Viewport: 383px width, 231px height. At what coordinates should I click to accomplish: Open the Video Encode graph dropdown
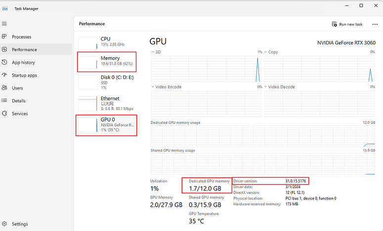pyautogui.click(x=152, y=87)
